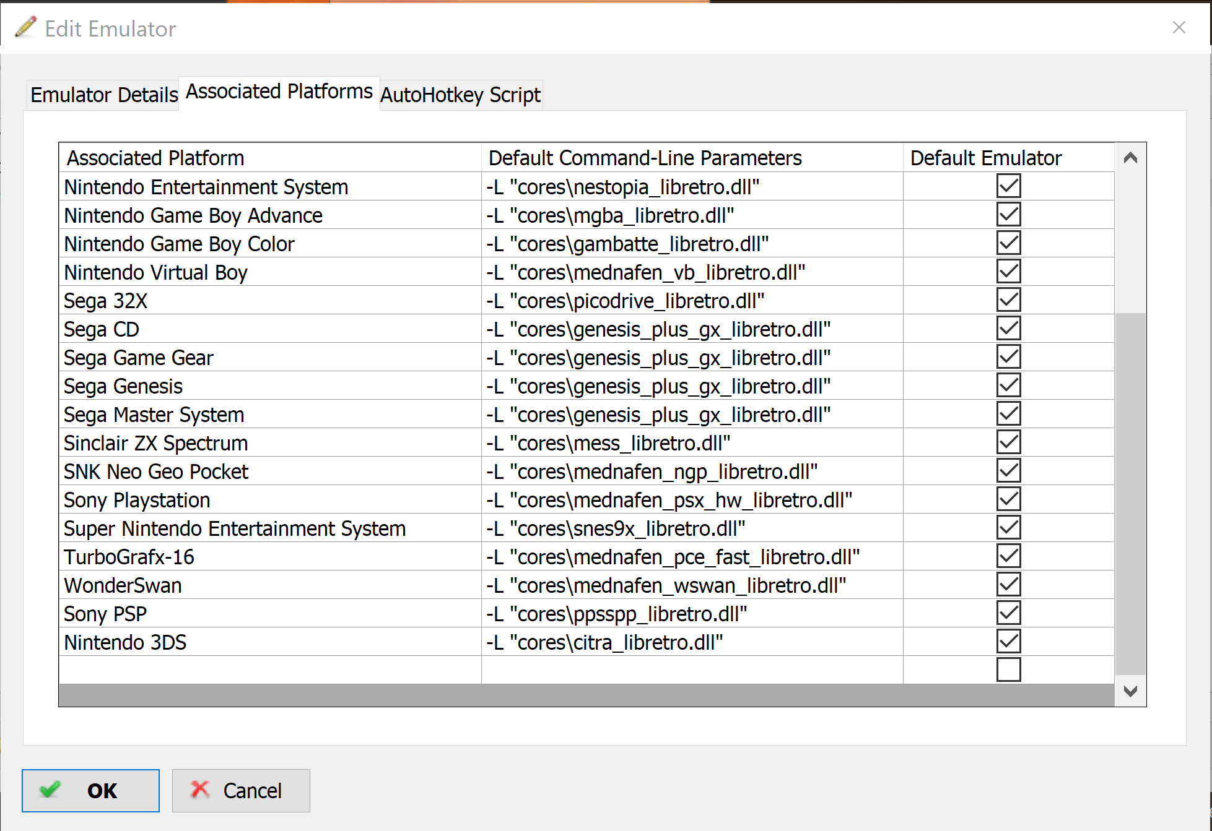Select the Sega CD platform cell

(x=270, y=329)
